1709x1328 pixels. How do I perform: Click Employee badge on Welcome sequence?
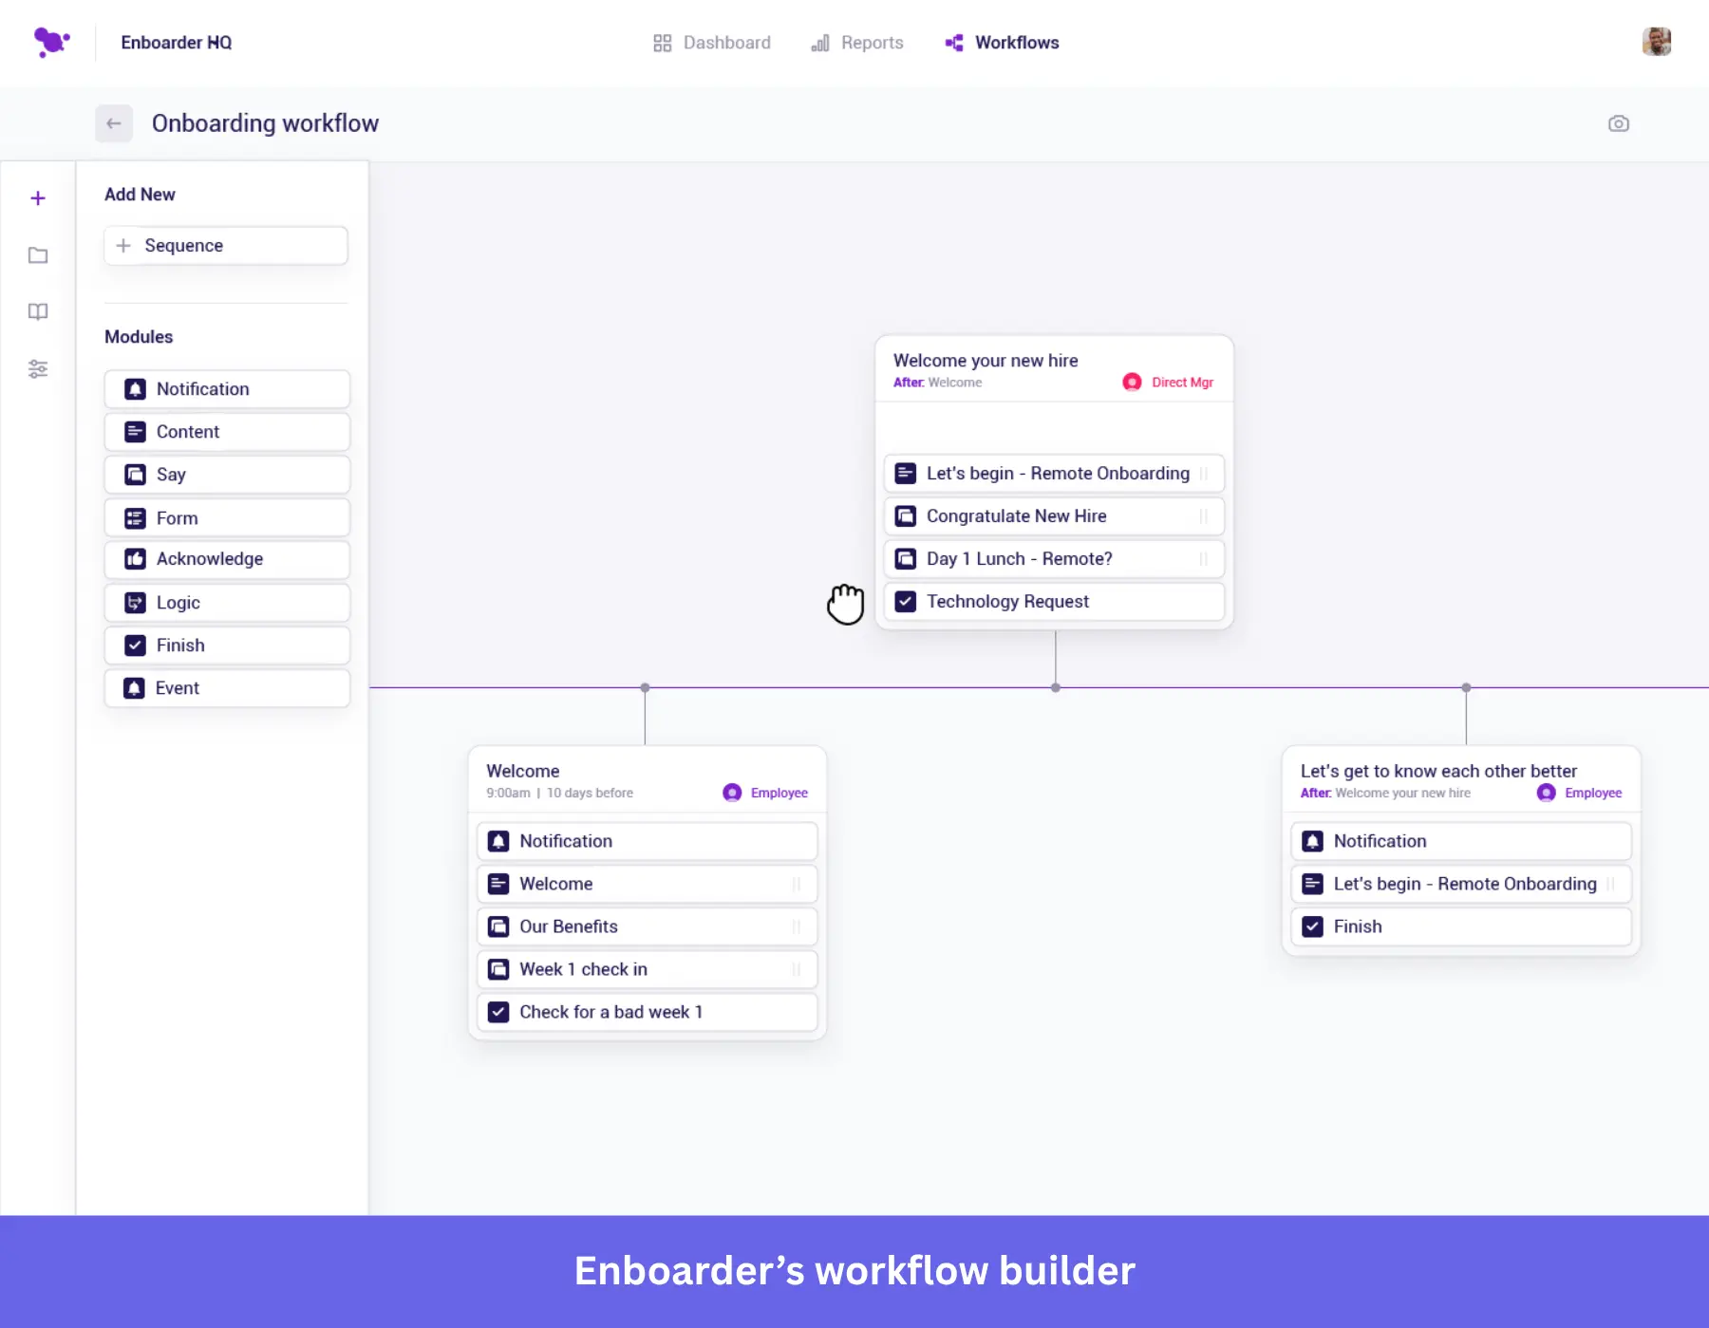coord(765,793)
